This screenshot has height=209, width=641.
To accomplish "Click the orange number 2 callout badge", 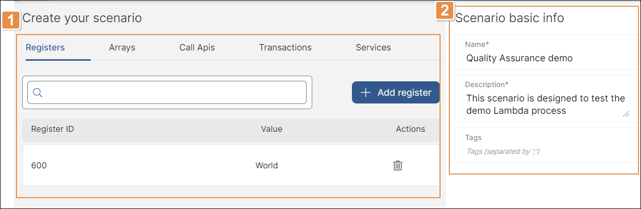I will [x=445, y=10].
